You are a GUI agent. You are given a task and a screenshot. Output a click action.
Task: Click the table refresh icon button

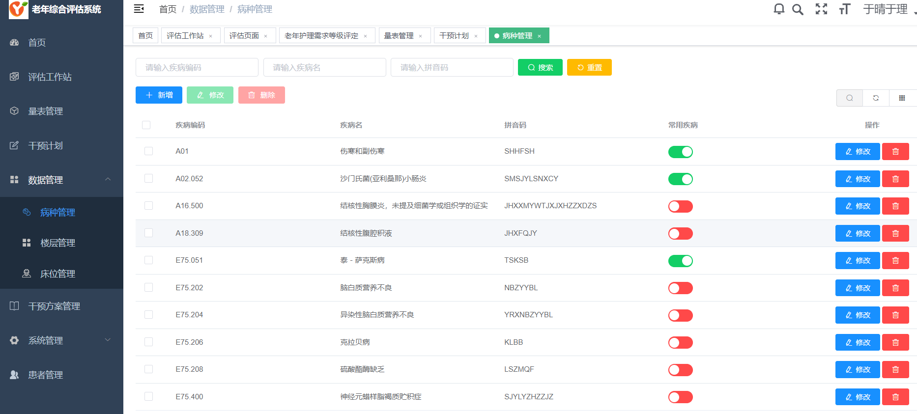[x=876, y=98]
